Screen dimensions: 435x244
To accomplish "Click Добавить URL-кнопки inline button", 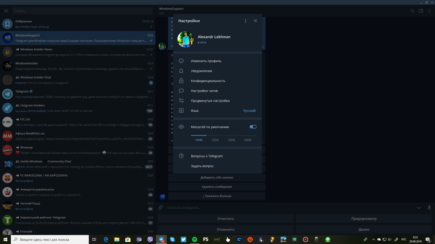I will 217,178.
